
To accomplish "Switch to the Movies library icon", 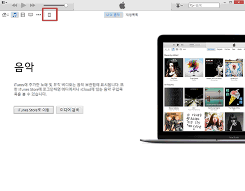I will pos(23,15).
